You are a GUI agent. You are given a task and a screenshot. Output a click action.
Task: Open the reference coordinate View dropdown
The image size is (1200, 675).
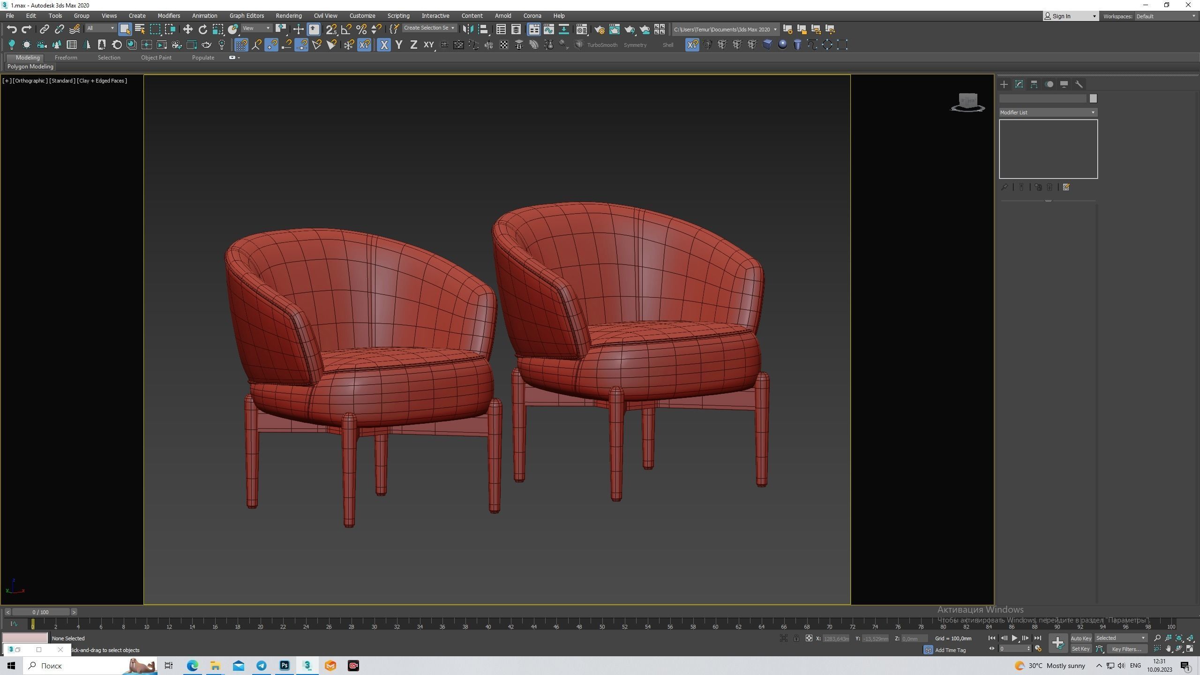(x=256, y=29)
